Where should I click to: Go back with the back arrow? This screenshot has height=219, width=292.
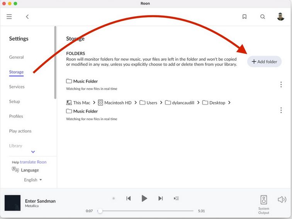[x=27, y=17]
